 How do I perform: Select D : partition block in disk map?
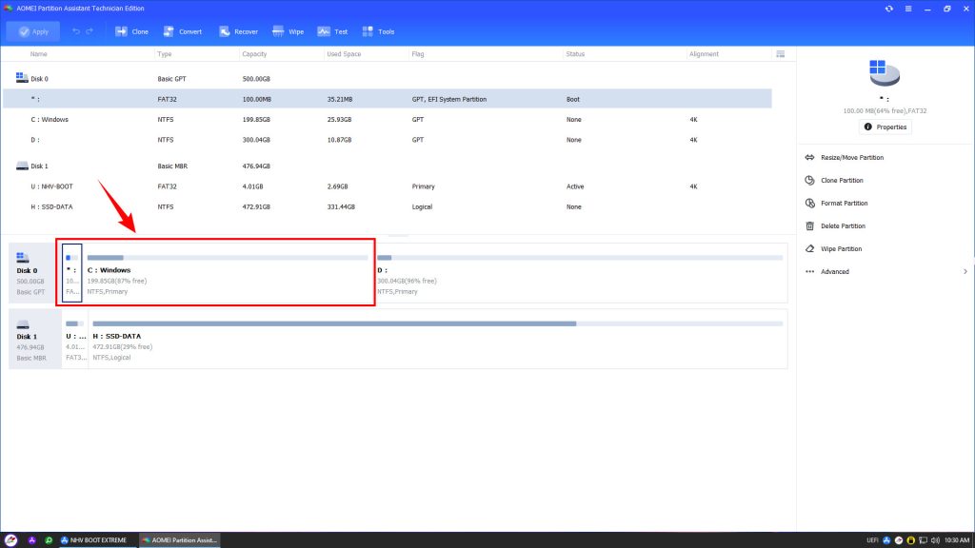tap(580, 273)
